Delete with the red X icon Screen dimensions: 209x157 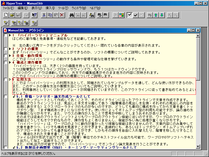click(x=62, y=15)
